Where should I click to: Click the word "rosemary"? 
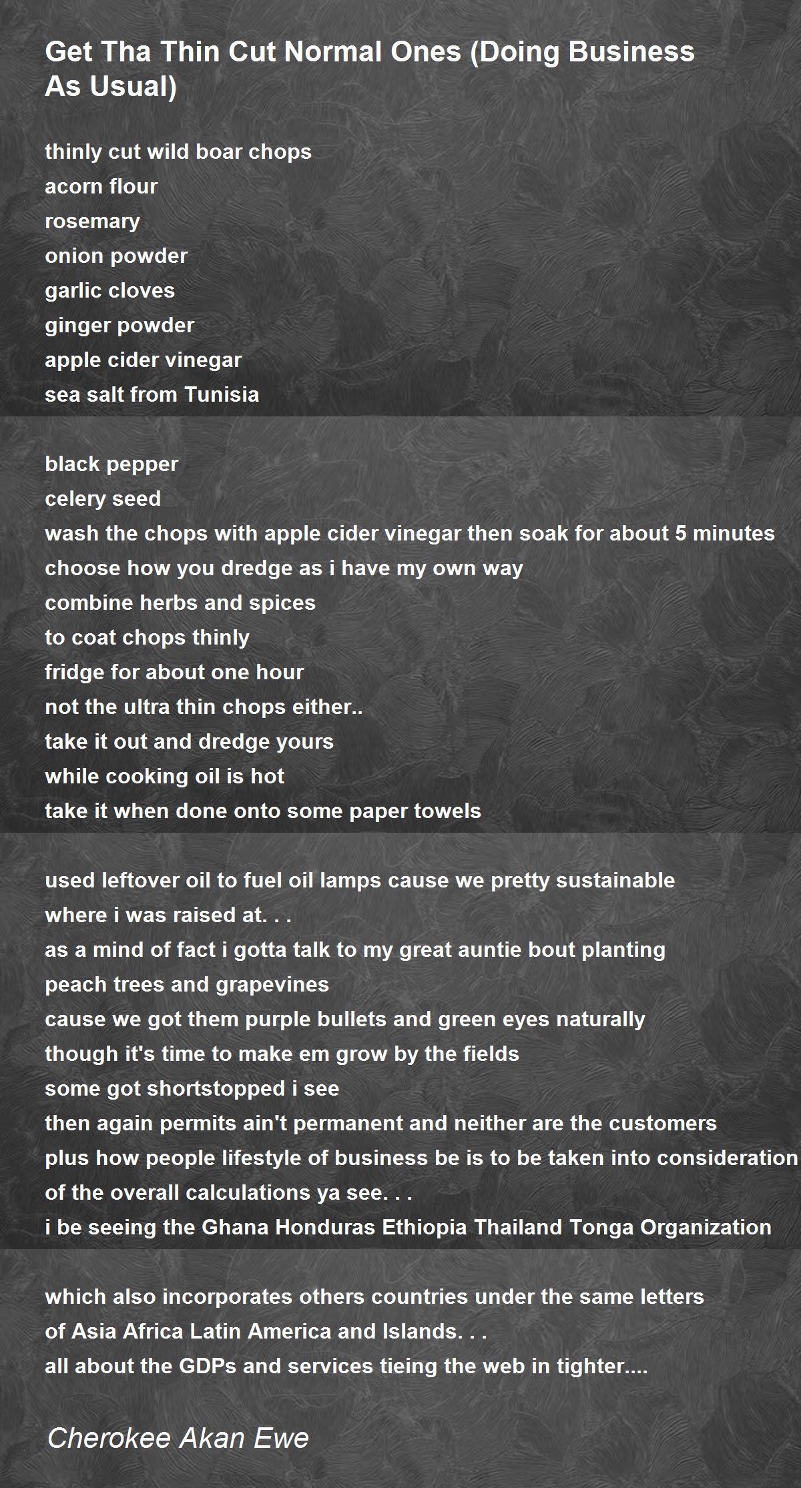click(x=93, y=222)
